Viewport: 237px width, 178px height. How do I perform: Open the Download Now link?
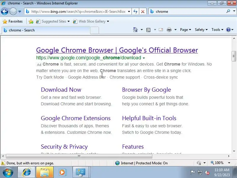click(x=61, y=90)
